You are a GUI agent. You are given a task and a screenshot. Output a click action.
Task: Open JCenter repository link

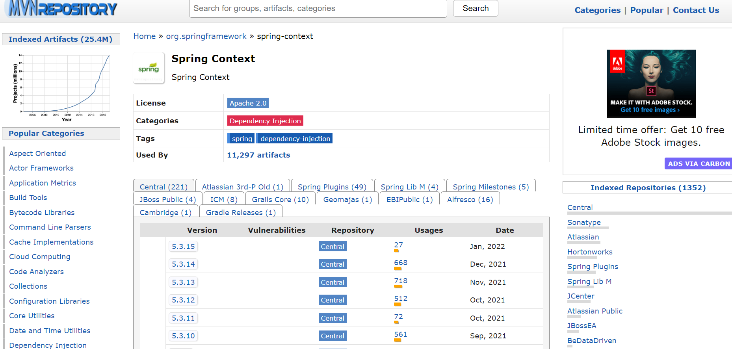tap(581, 296)
